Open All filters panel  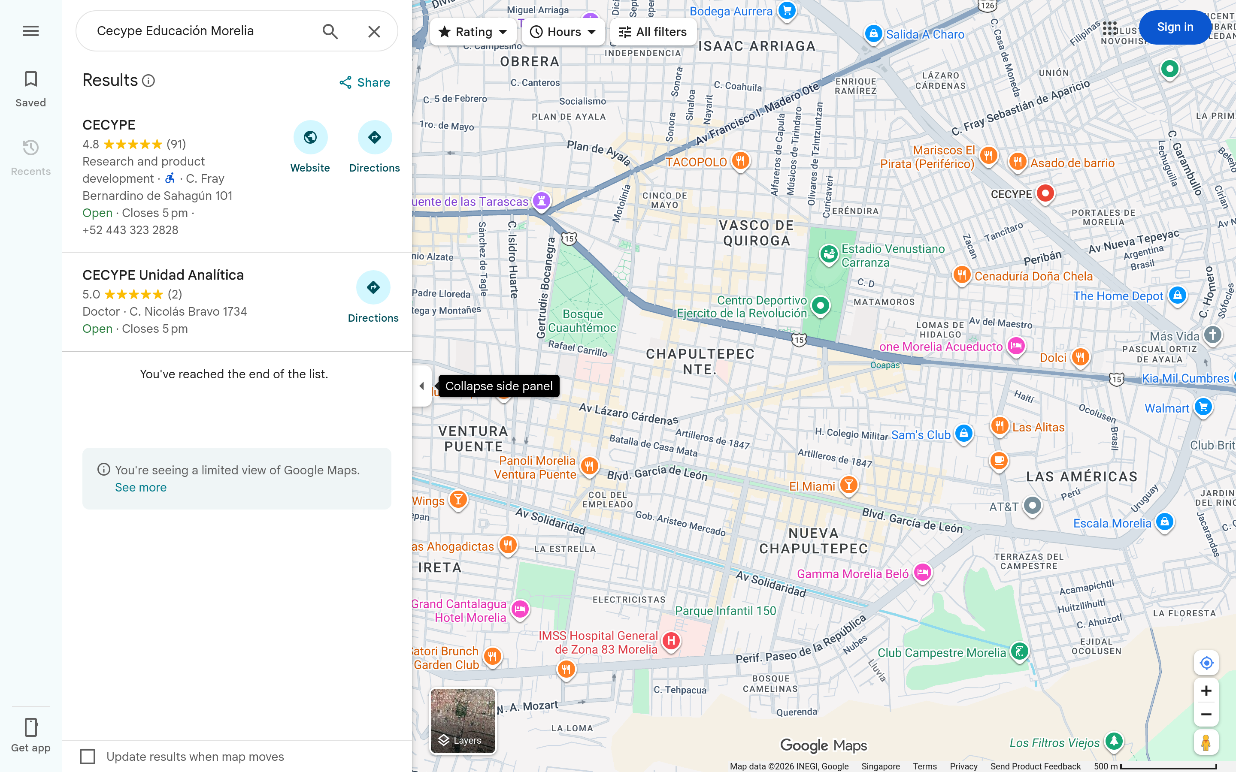653,32
